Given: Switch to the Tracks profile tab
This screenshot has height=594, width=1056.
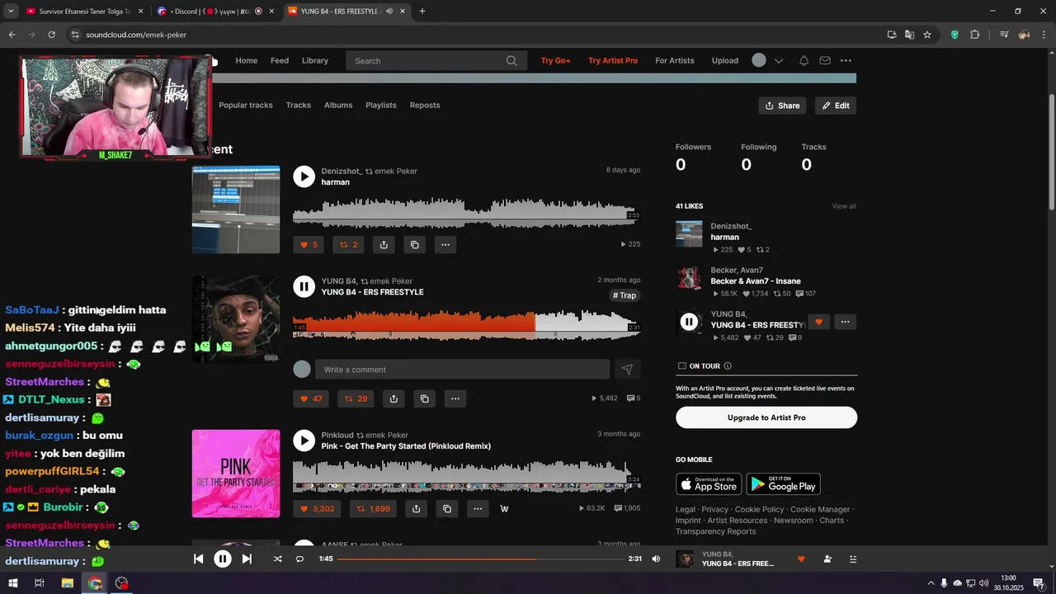Looking at the screenshot, I should point(299,105).
